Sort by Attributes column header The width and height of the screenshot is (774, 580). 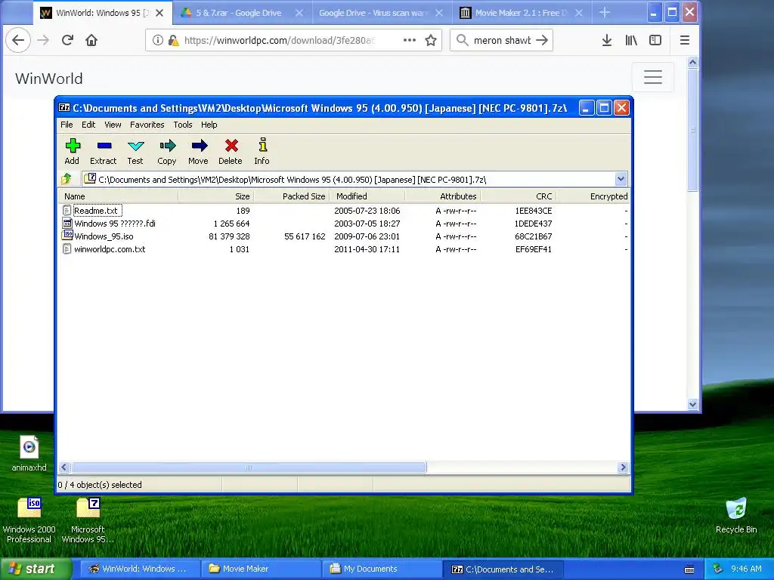coord(443,196)
